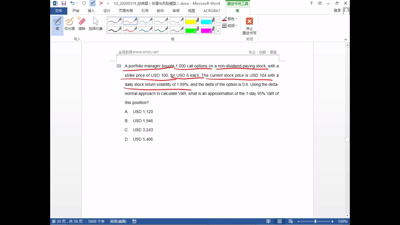Undo the last ink stroke

pos(72,3)
